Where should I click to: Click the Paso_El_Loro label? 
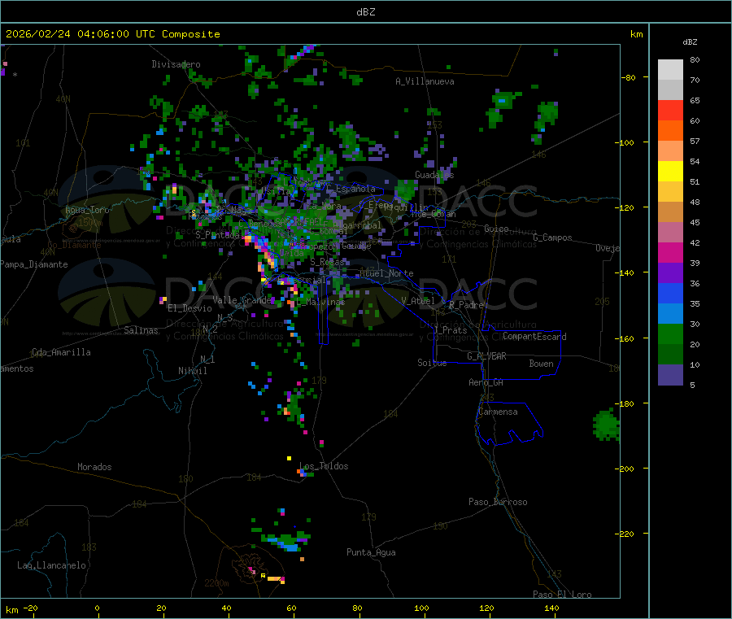click(562, 595)
